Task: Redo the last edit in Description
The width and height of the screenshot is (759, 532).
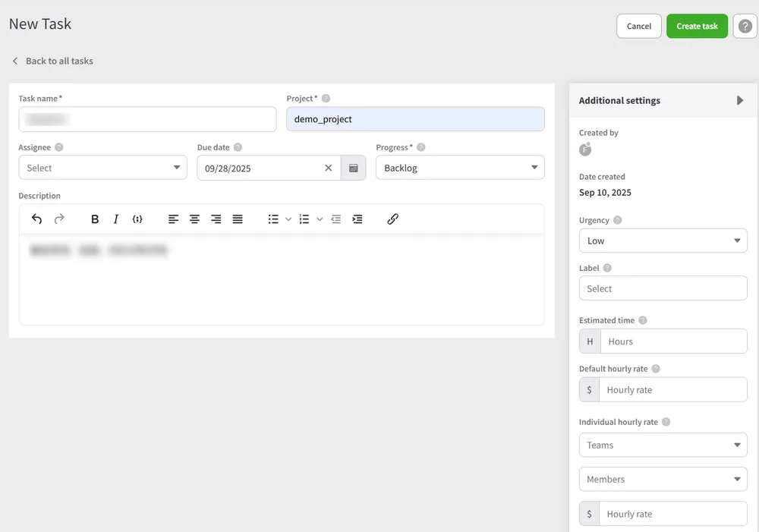Action: [x=59, y=219]
